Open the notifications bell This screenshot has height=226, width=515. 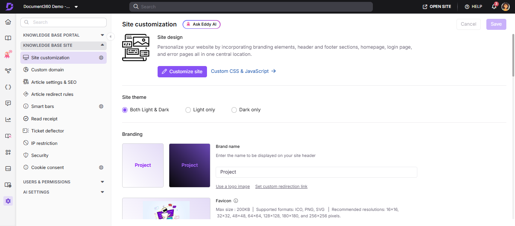494,6
